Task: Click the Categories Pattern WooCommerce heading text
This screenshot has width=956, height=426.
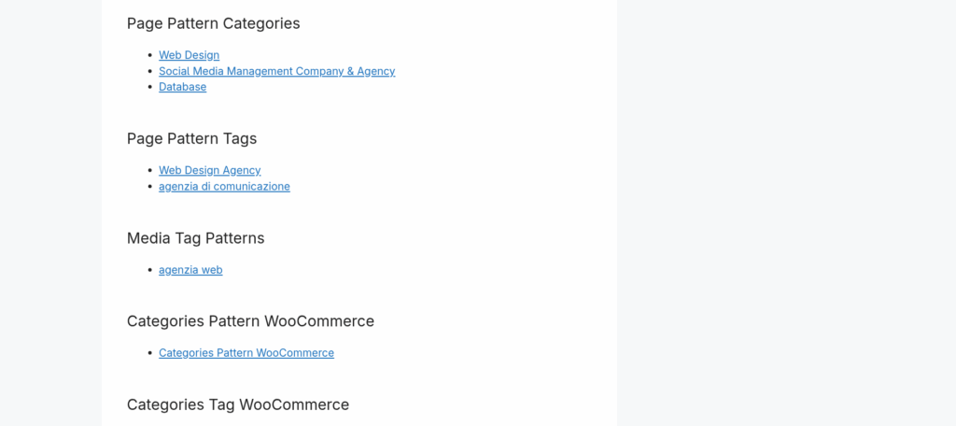Action: click(x=250, y=321)
